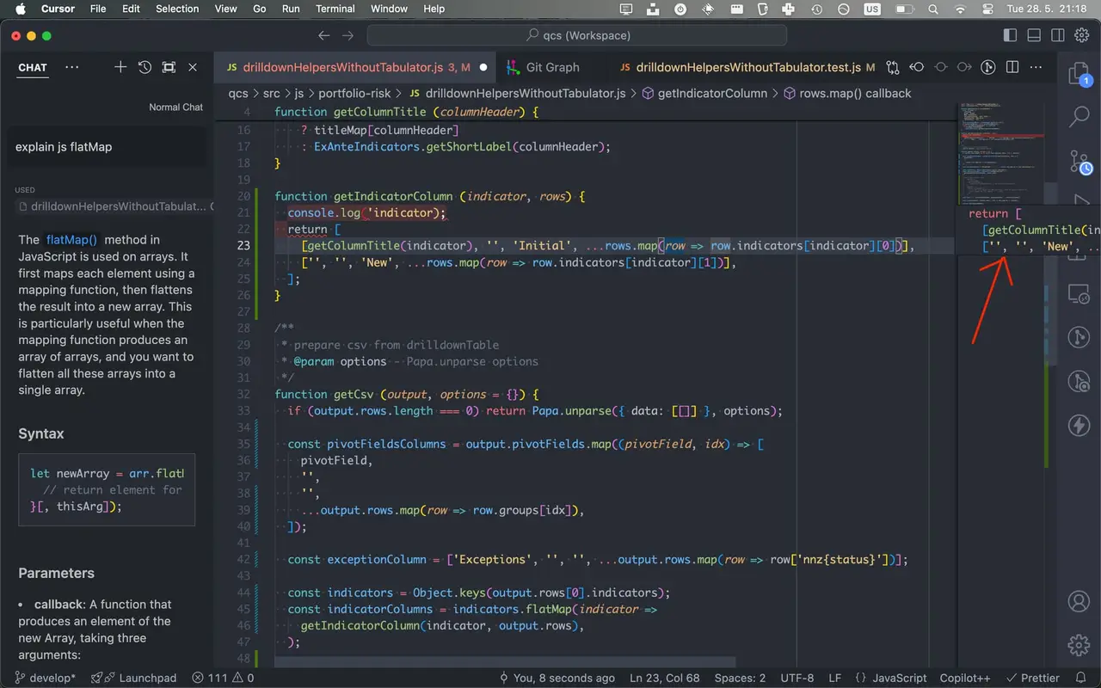The height and width of the screenshot is (688, 1101).
Task: Toggle file blame circle icon
Action: point(941,67)
